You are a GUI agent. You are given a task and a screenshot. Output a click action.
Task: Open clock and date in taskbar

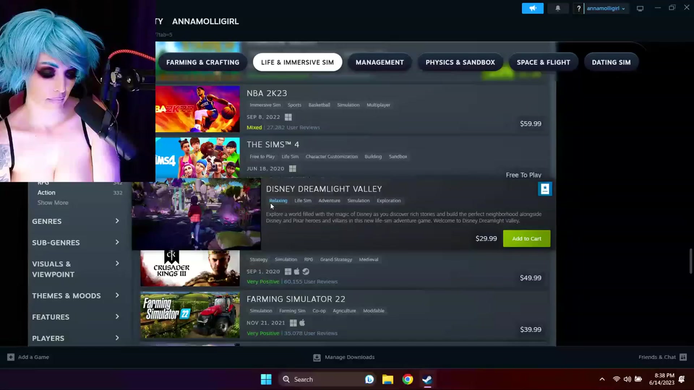(x=661, y=379)
